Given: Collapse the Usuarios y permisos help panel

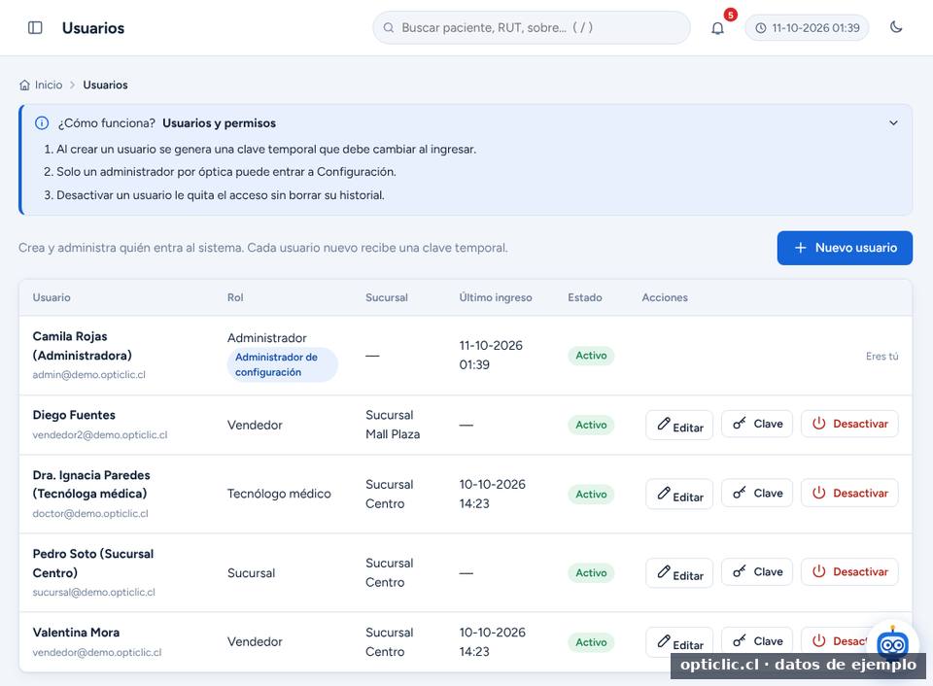Looking at the screenshot, I should (893, 123).
